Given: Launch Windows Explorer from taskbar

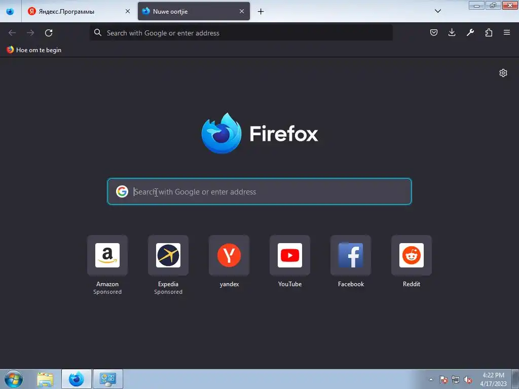Looking at the screenshot, I should click(45, 379).
